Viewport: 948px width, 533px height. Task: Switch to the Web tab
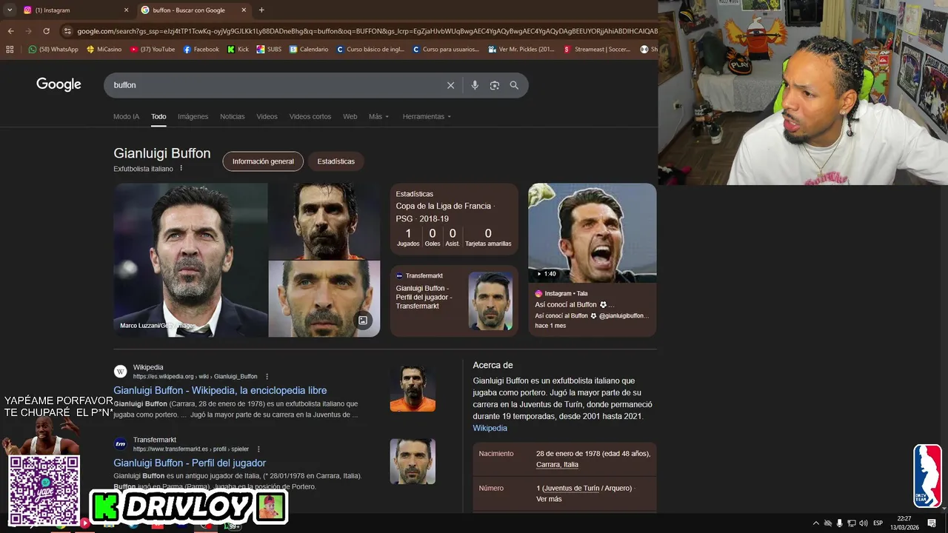click(x=350, y=116)
